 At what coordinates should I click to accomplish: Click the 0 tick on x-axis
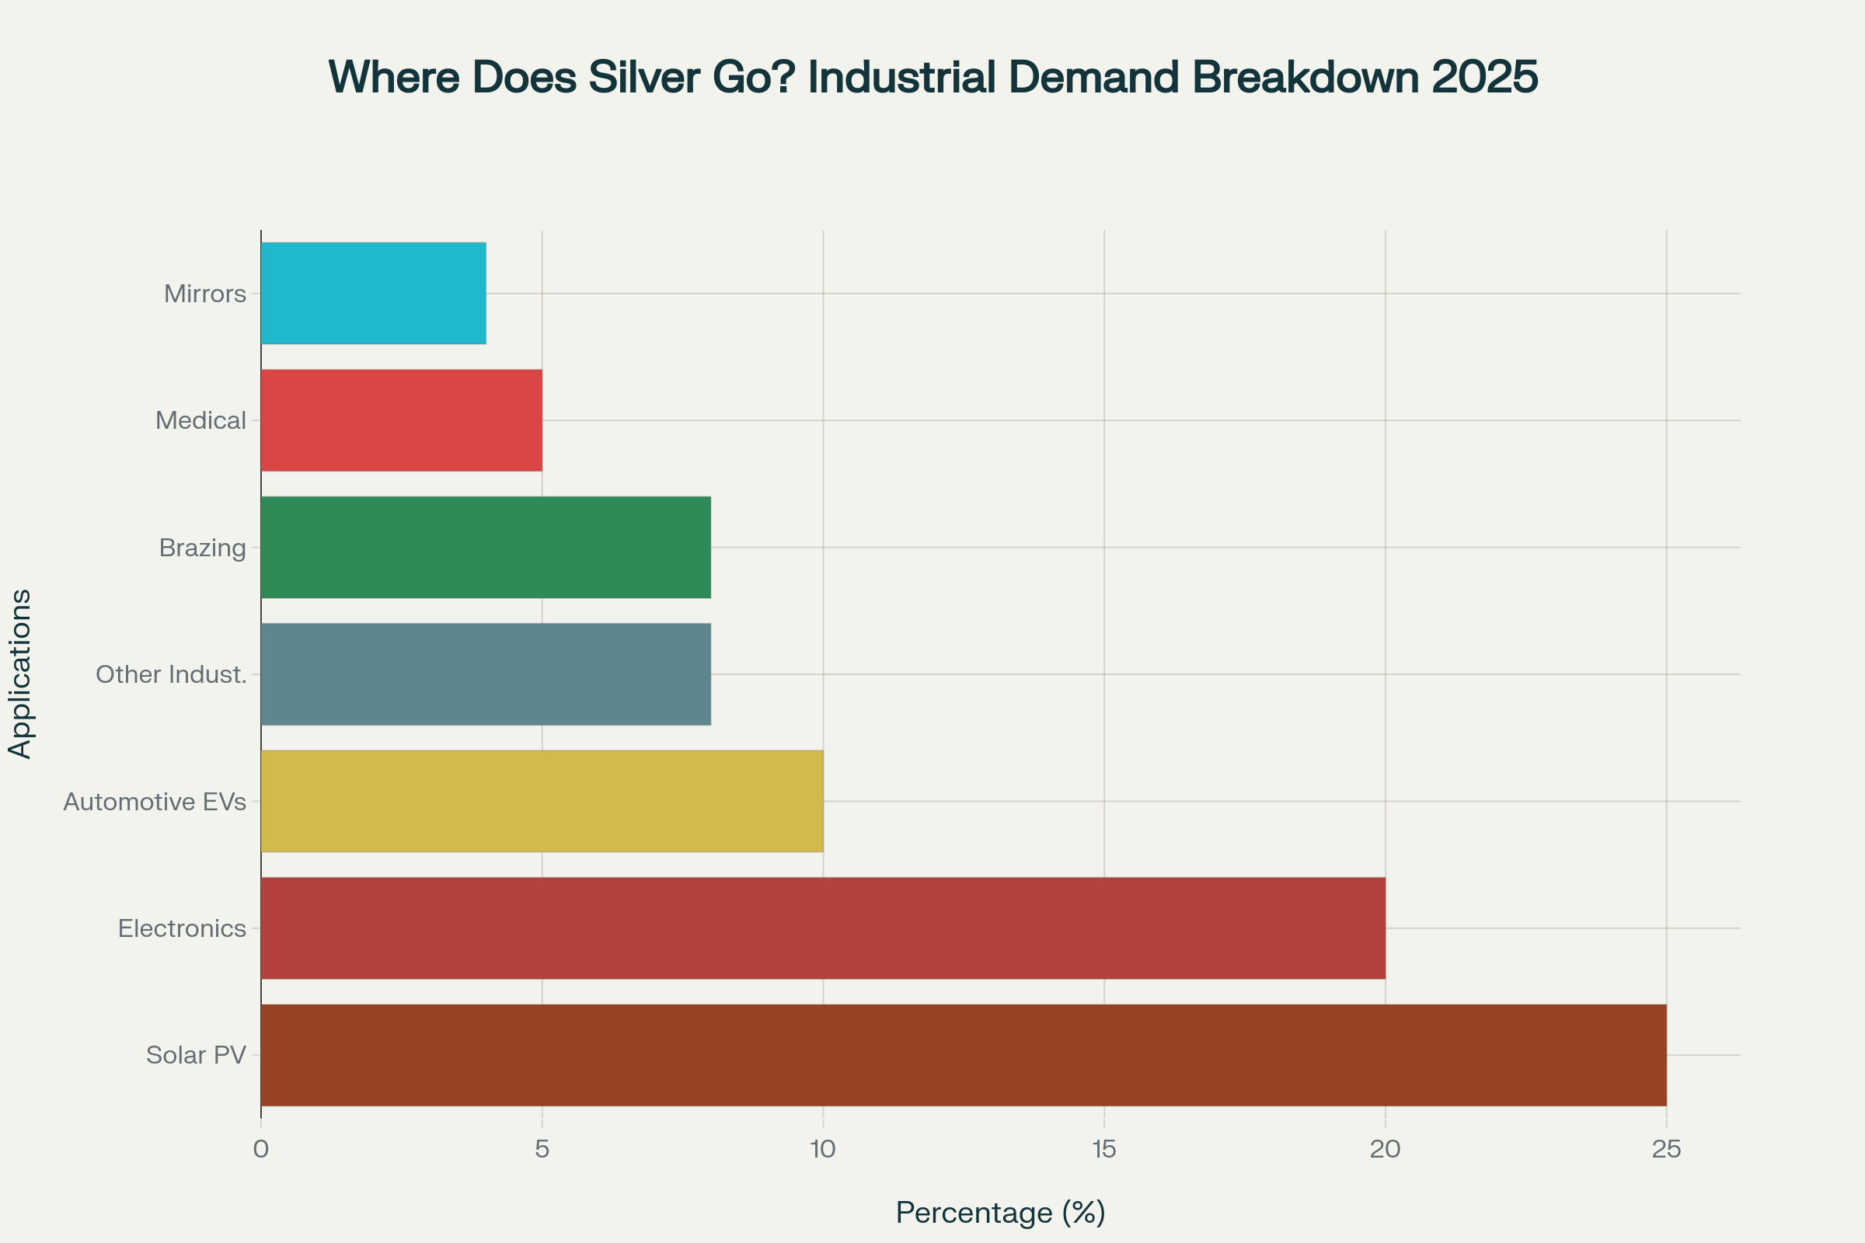click(x=261, y=1150)
